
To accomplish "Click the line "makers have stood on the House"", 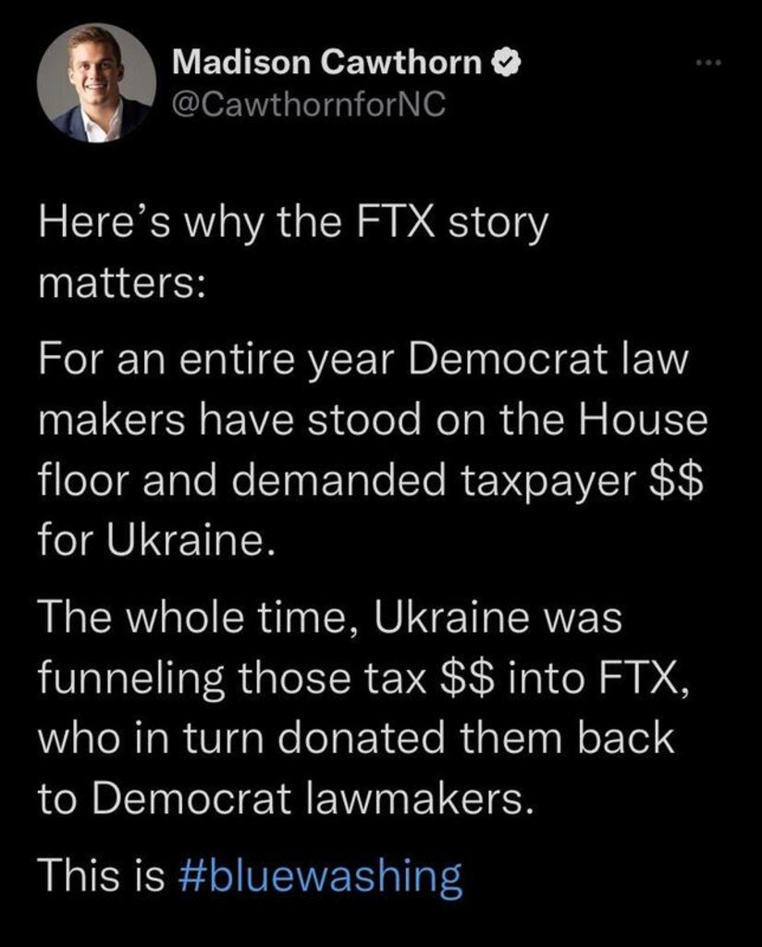I will (x=372, y=420).
